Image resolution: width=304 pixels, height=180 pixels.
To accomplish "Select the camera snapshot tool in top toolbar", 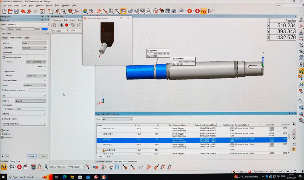I will pos(173,11).
